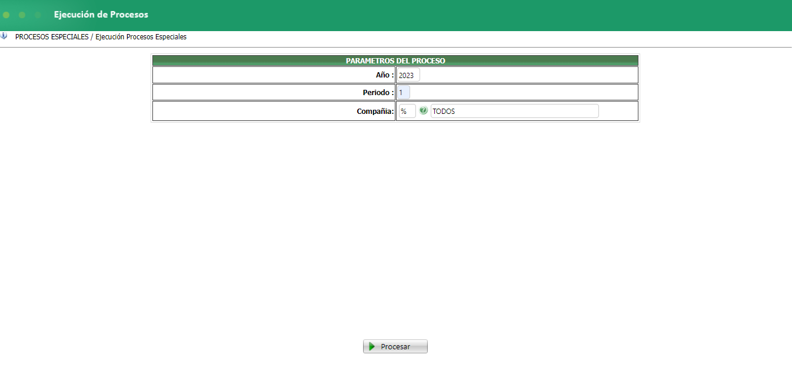This screenshot has width=792, height=371.
Task: Click the Año field showing 2023
Action: pyautogui.click(x=408, y=75)
